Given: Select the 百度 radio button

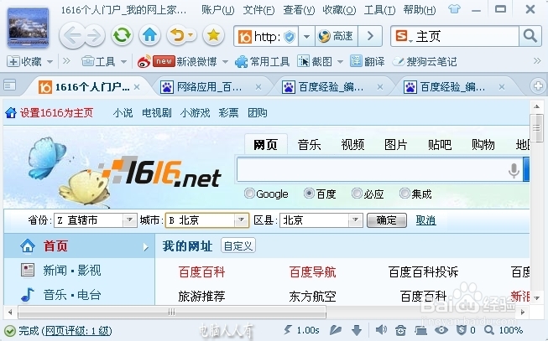Looking at the screenshot, I should [309, 193].
